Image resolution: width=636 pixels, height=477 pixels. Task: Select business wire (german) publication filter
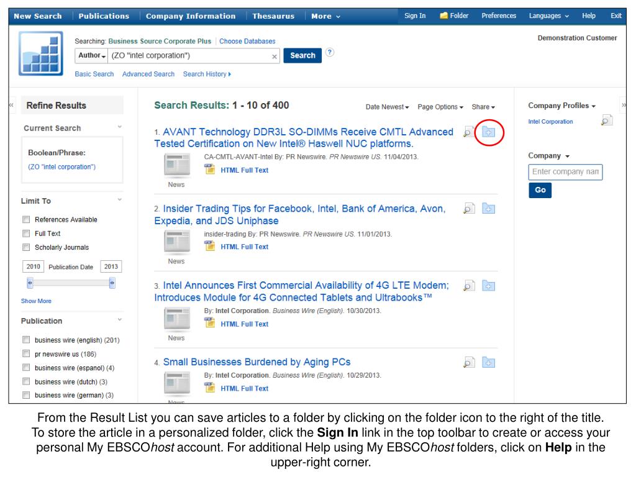pos(26,394)
